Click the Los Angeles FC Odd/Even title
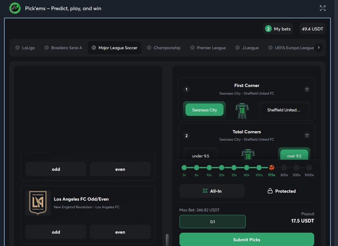Viewport: 338px width, 246px height. coord(81,199)
